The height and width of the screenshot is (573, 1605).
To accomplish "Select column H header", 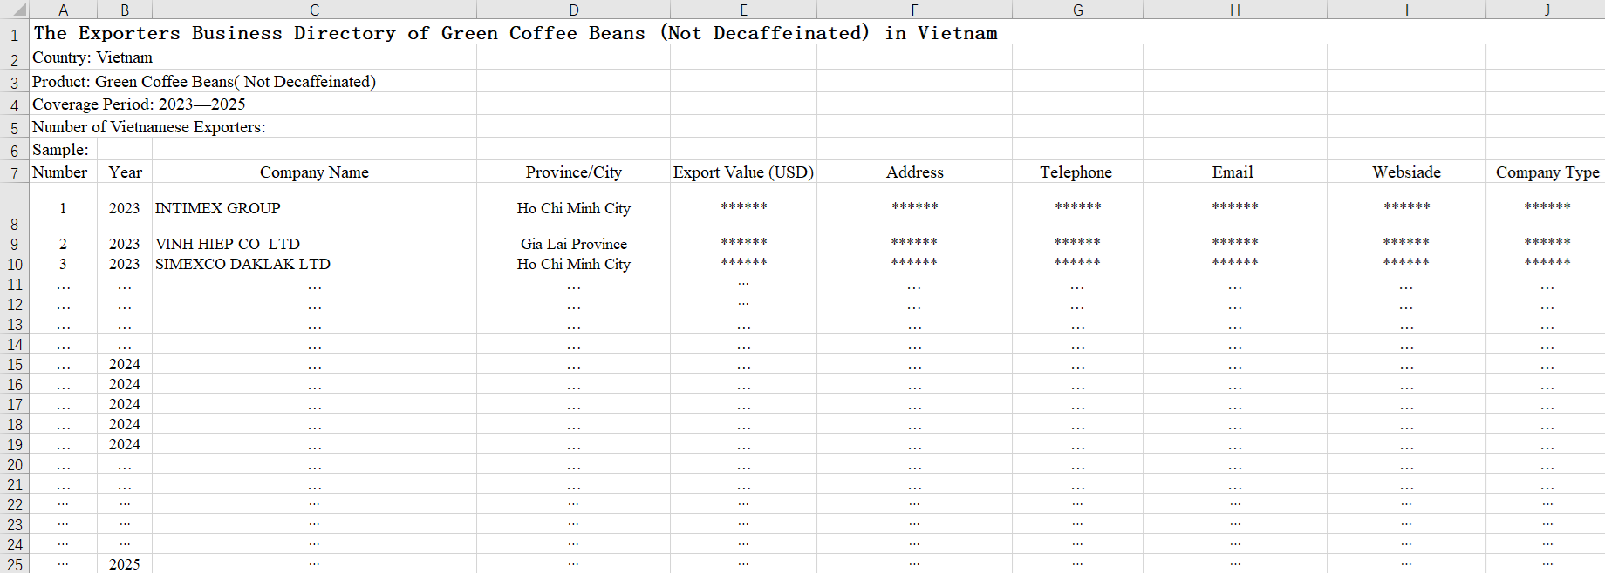I will click(1234, 10).
